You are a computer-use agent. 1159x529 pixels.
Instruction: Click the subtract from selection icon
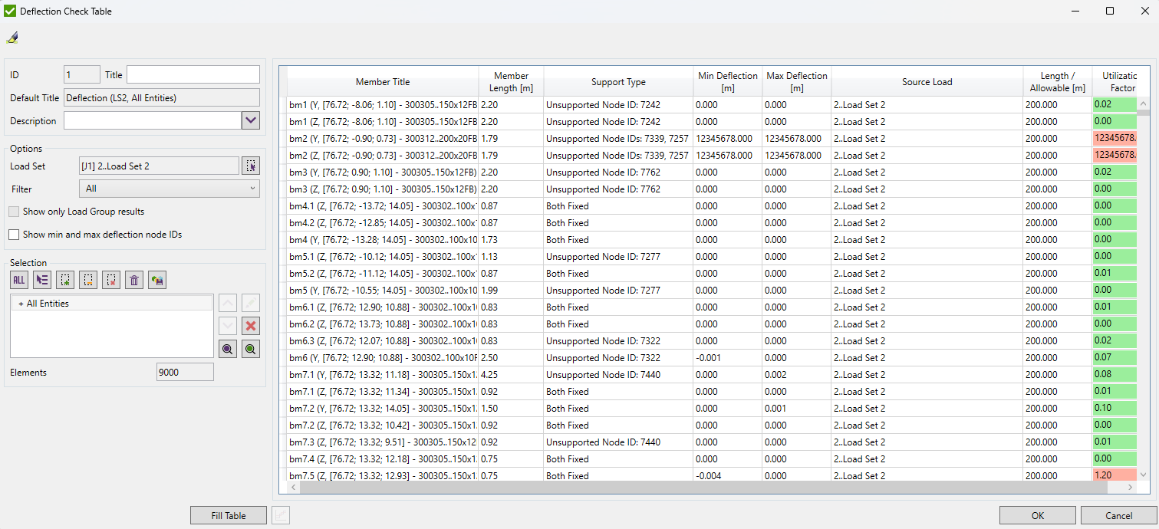[x=88, y=280]
